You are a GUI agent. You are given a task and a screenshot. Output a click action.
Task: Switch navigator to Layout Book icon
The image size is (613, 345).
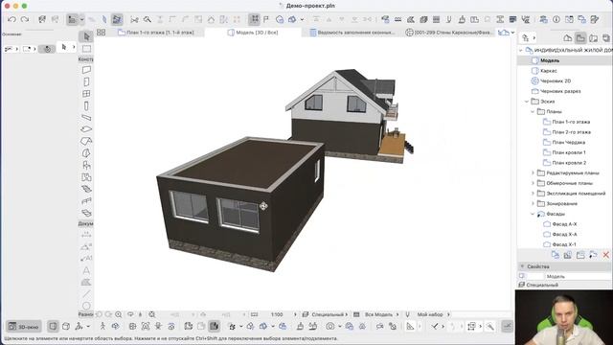click(x=594, y=38)
